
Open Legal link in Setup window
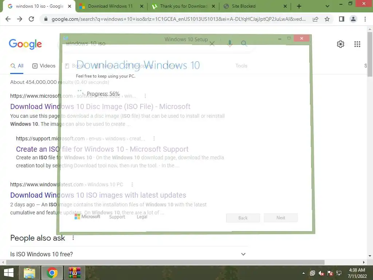click(x=142, y=217)
